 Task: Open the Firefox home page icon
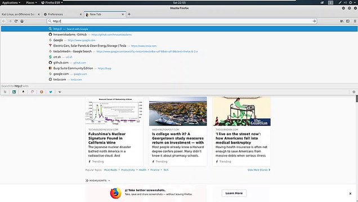click(22, 21)
